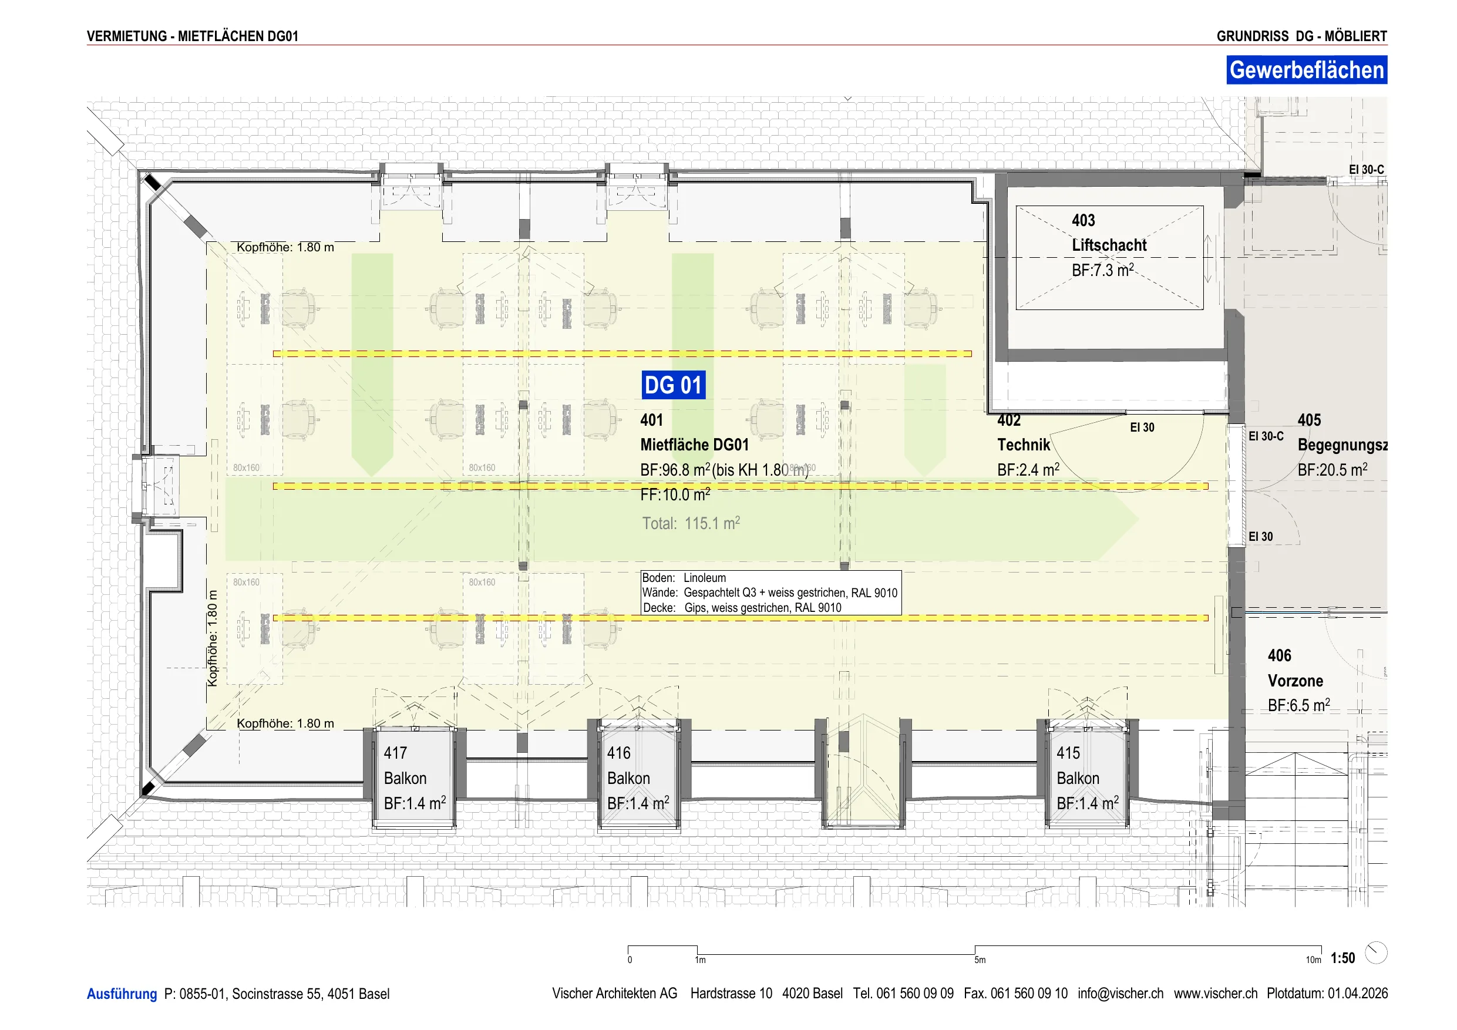1457x1030 pixels.
Task: Click the blue DG 01 label
Action: 673,385
